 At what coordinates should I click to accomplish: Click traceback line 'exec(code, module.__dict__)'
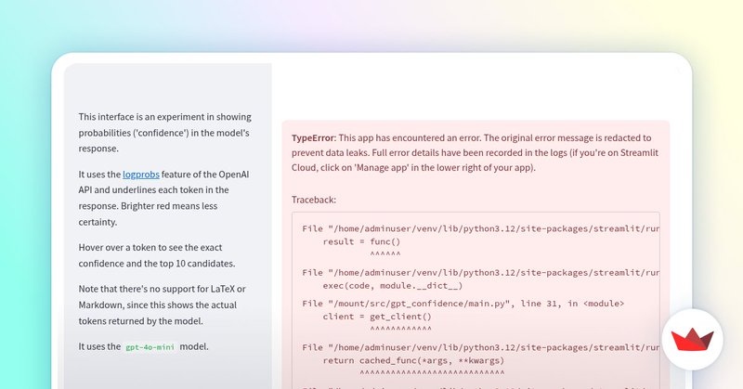point(393,286)
